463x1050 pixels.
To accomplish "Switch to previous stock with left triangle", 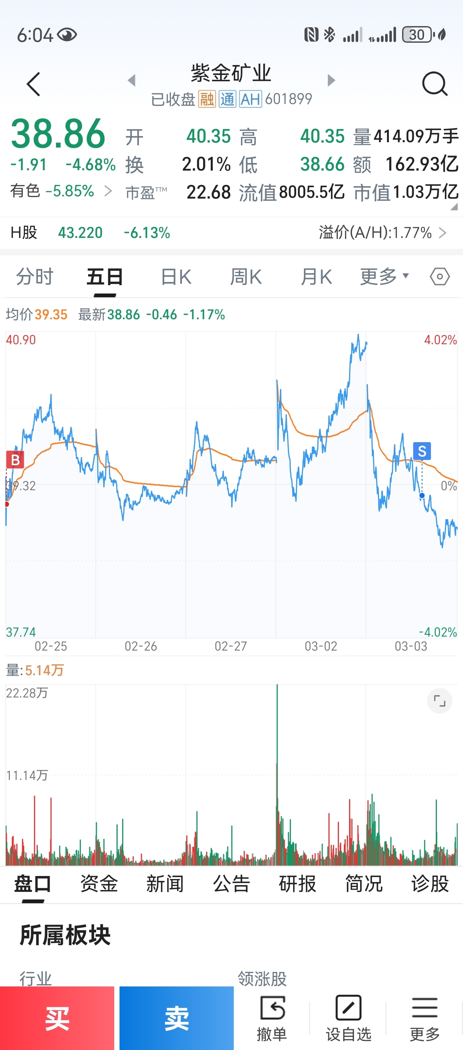I will point(131,80).
